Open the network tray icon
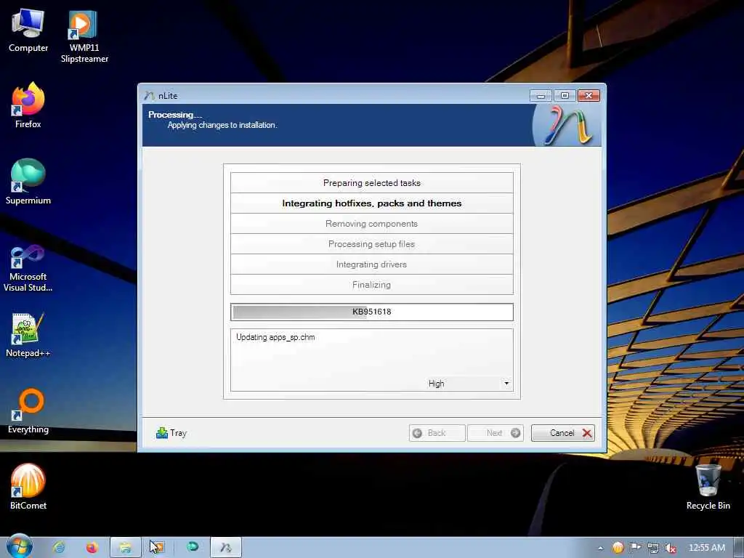This screenshot has height=558, width=744. pyautogui.click(x=653, y=548)
